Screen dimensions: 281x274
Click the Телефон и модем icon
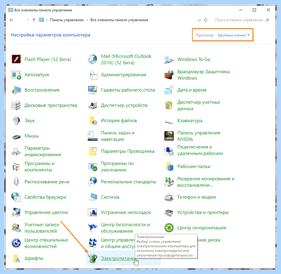tap(169, 197)
